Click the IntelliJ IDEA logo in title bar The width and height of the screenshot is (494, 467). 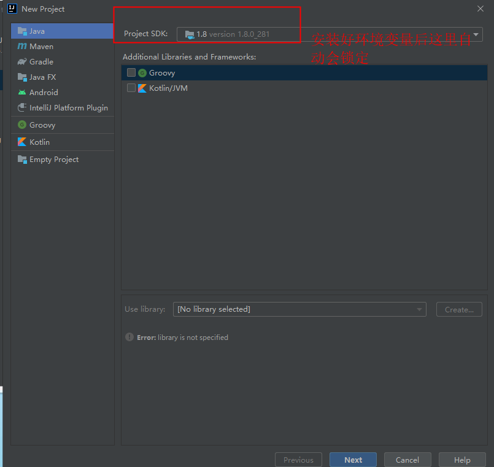coord(12,9)
